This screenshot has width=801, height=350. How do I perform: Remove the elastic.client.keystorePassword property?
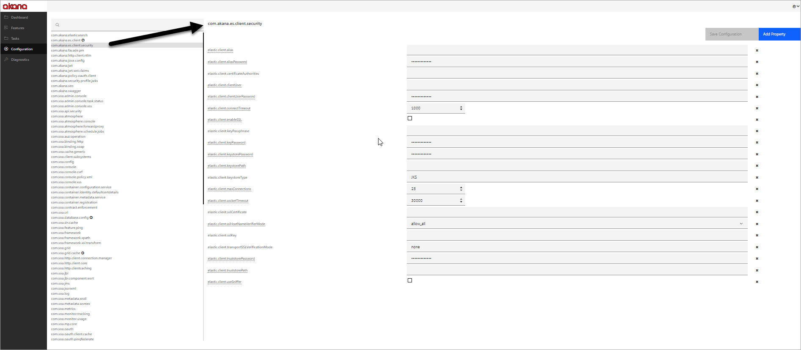point(757,154)
